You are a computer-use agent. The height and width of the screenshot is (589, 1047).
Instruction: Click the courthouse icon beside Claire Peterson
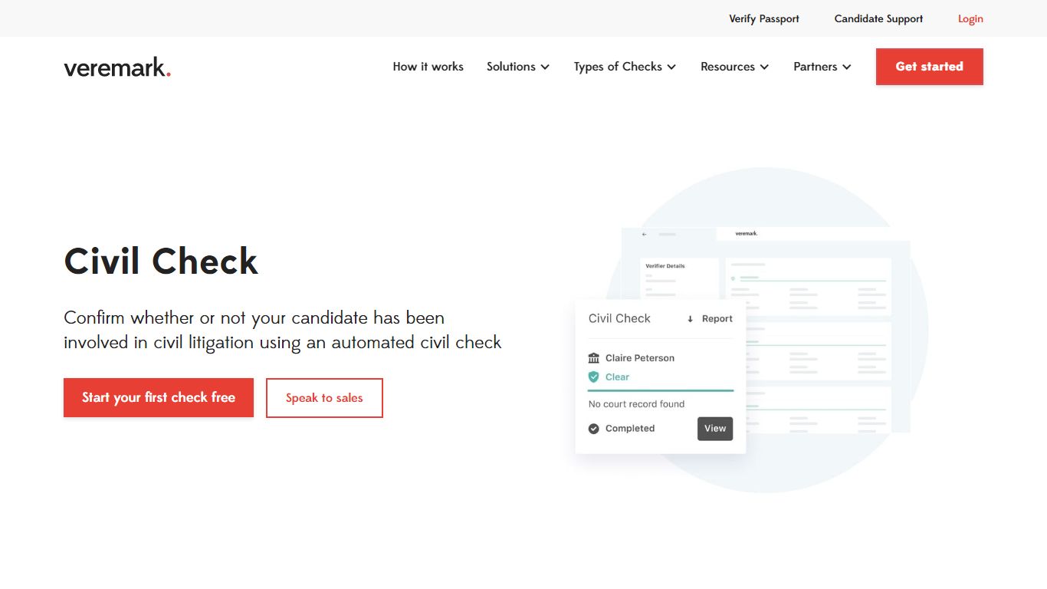tap(594, 358)
